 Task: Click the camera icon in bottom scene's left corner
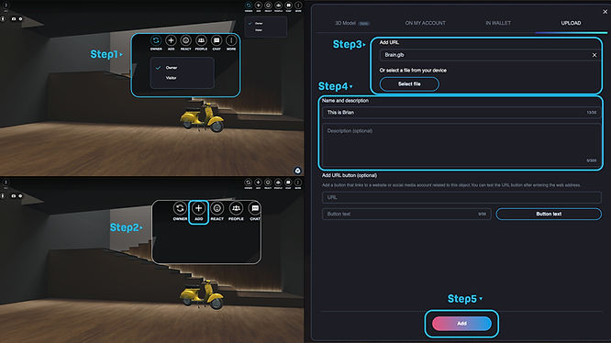[x=14, y=196]
